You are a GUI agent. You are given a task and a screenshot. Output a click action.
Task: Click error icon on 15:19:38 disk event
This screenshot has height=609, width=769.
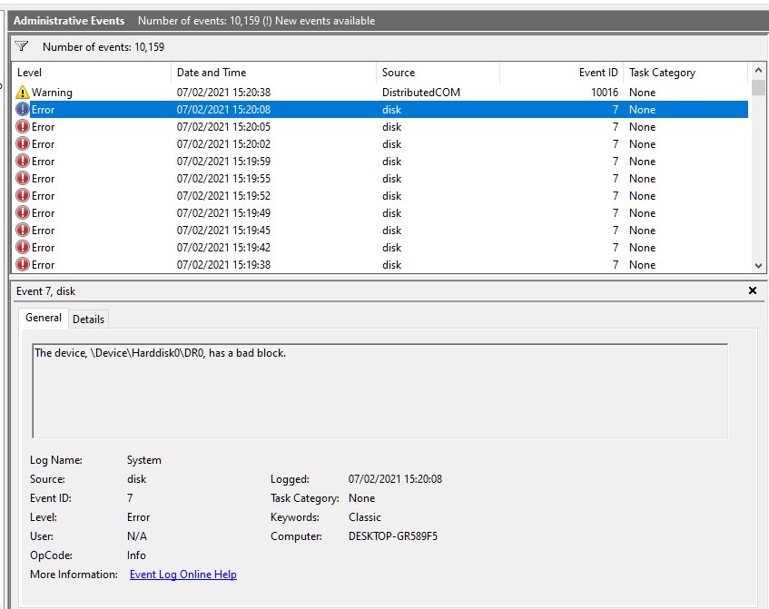(x=23, y=265)
